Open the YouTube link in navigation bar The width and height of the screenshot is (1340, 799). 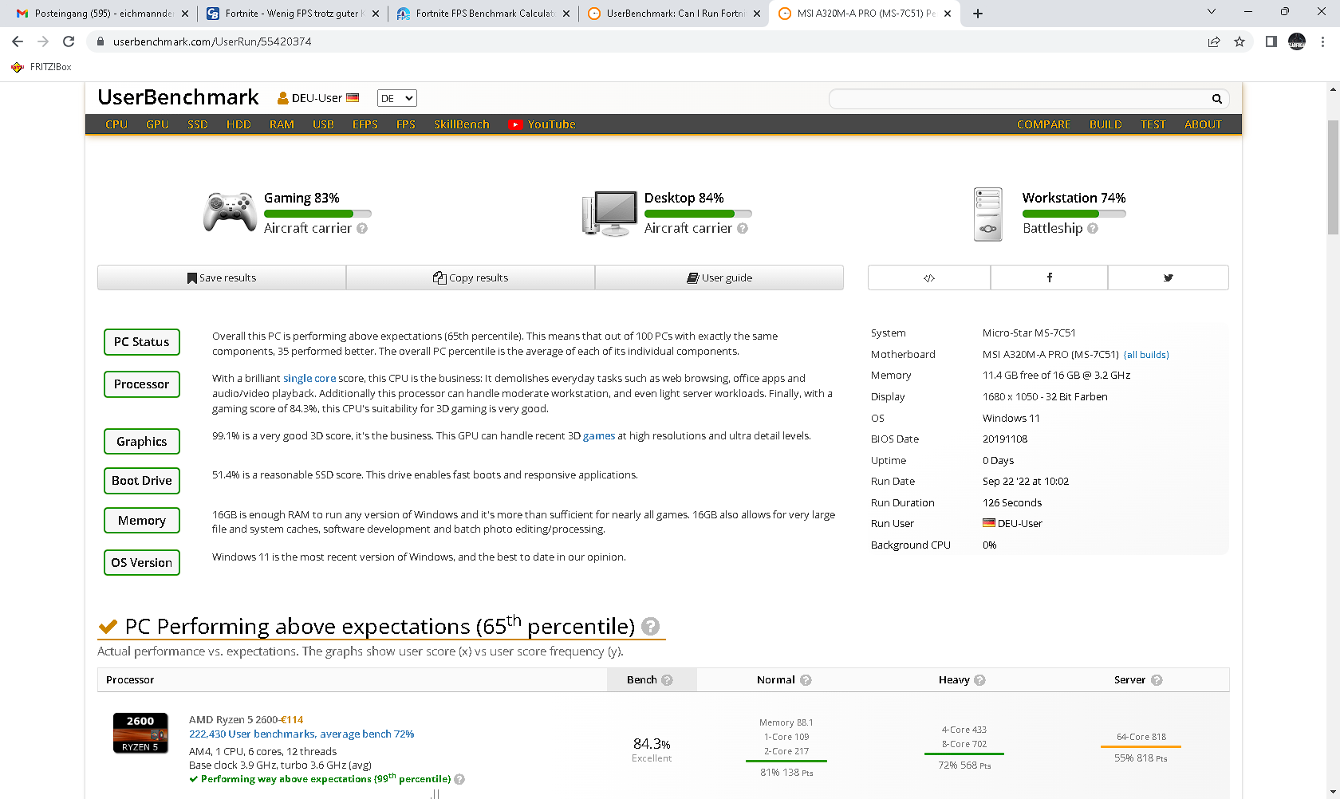[542, 124]
